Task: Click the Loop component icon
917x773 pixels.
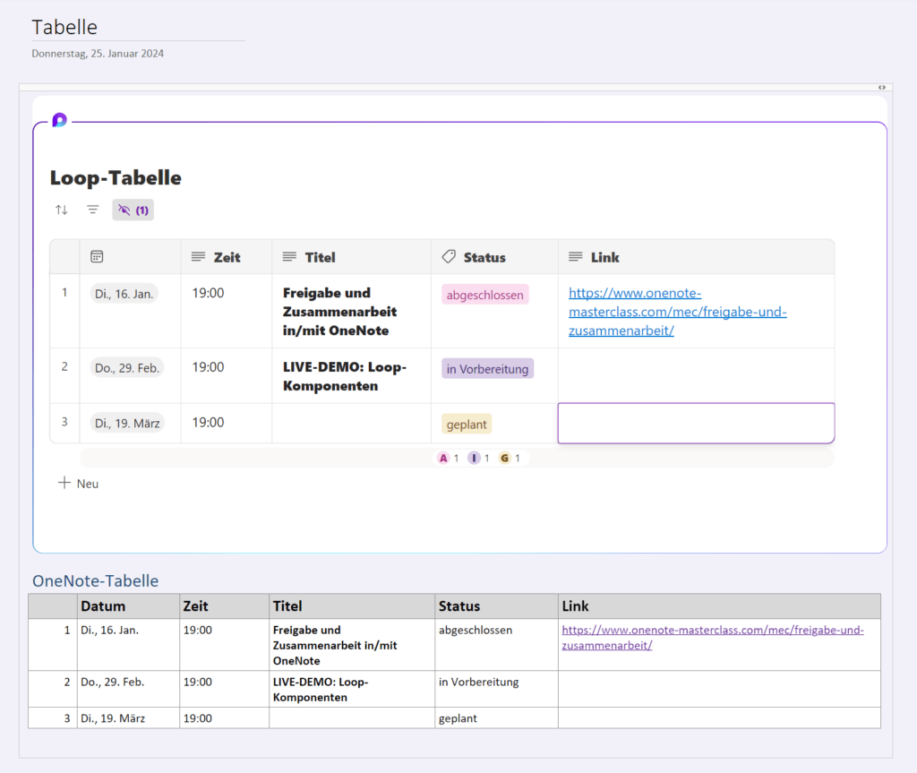Action: 60,120
